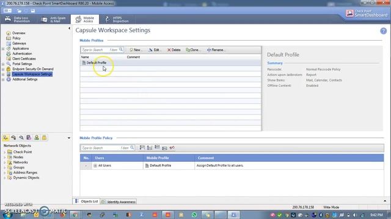The width and height of the screenshot is (391, 219).
Task: Switch to the Identity Awareness tab
Action: (x=119, y=202)
